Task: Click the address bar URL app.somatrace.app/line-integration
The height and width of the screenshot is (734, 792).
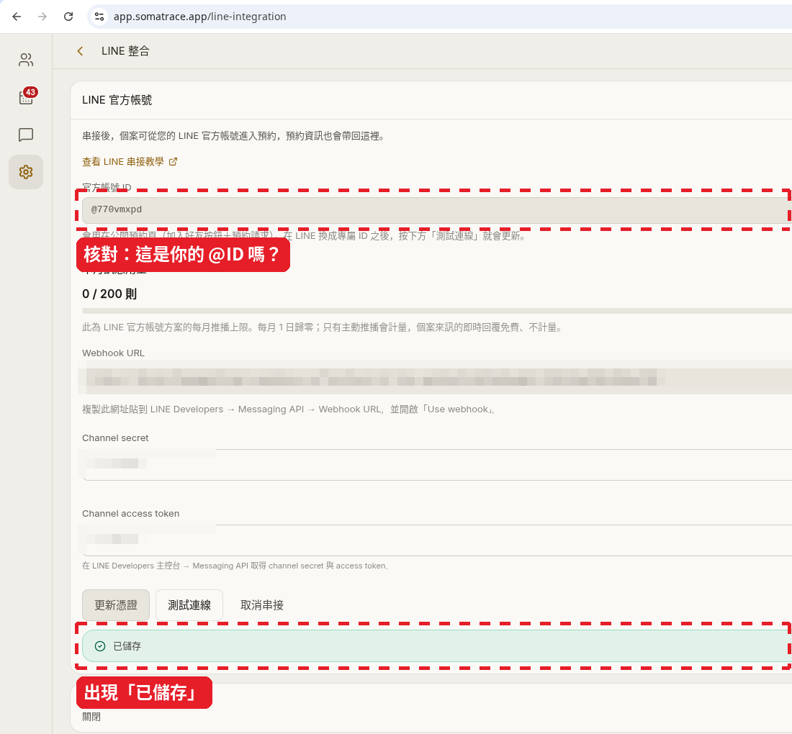Action: coord(199,17)
